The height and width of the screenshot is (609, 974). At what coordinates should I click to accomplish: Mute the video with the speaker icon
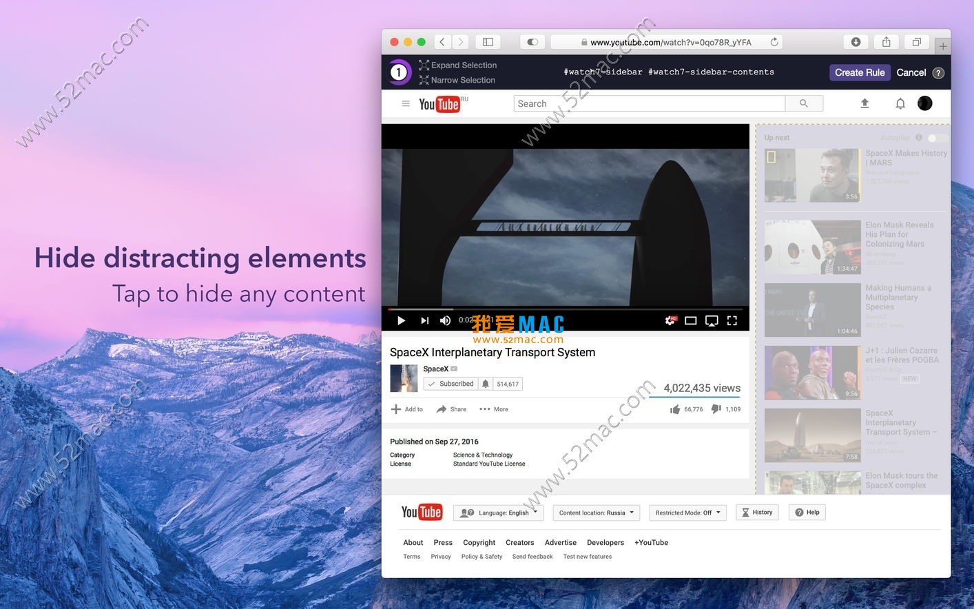point(445,320)
